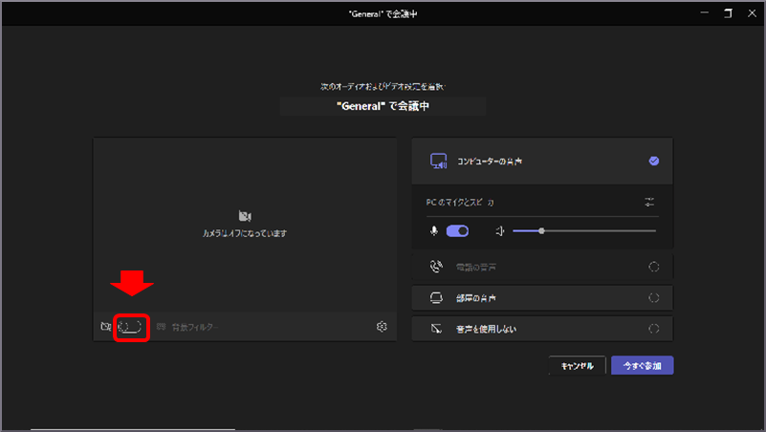Select room audio (部屋の音声) radio button
The height and width of the screenshot is (432, 766).
tap(654, 298)
